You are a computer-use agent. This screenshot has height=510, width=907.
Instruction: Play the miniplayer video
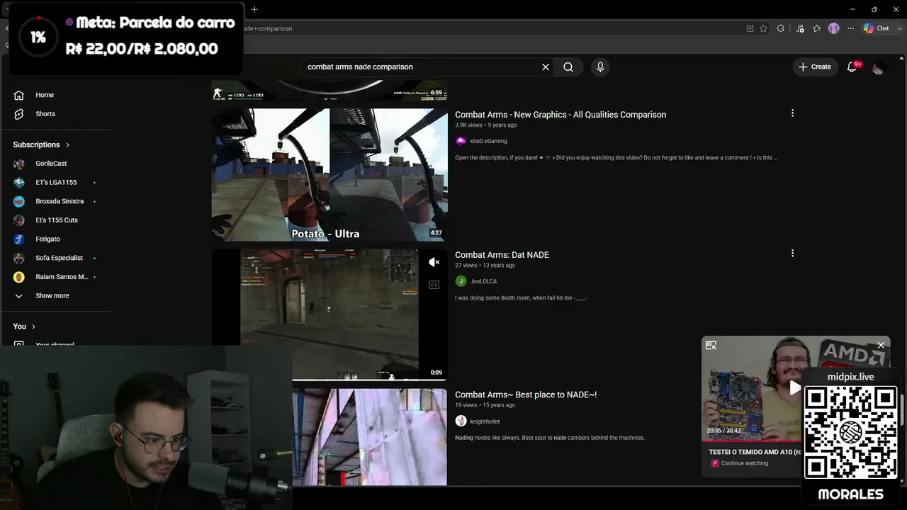(795, 387)
